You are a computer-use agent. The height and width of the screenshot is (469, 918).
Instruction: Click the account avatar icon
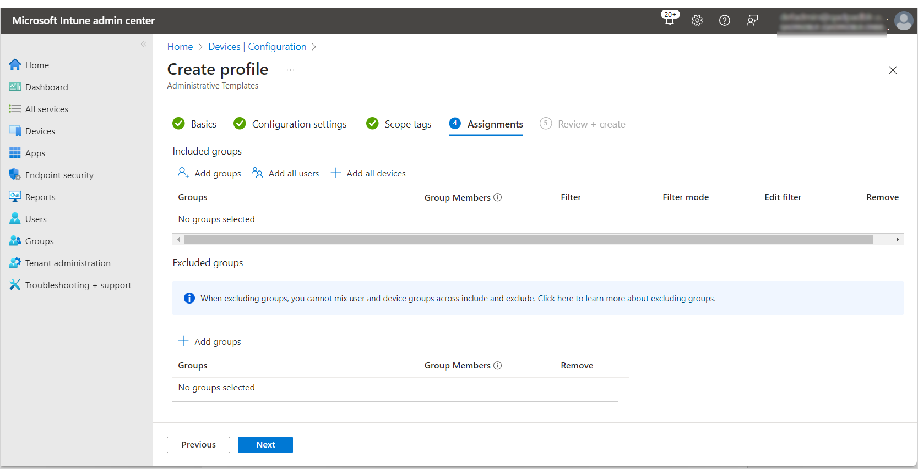pyautogui.click(x=903, y=21)
